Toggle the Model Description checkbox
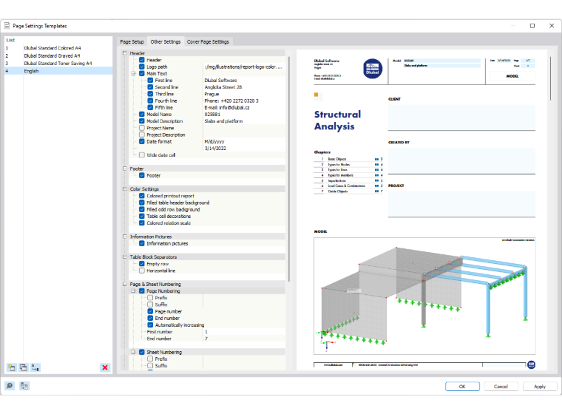Screen dimensions: 562x414 tap(142, 121)
